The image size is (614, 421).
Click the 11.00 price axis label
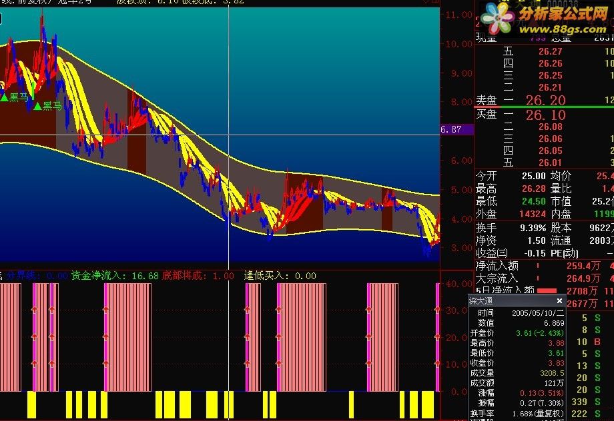click(x=459, y=15)
